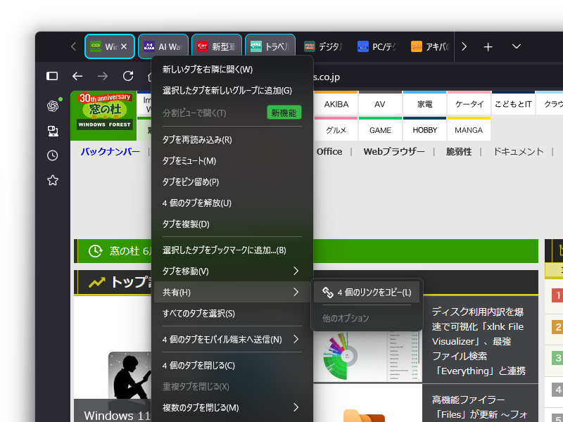Open the AKIBA site category
Viewport: 563px width, 422px height.
[336, 103]
